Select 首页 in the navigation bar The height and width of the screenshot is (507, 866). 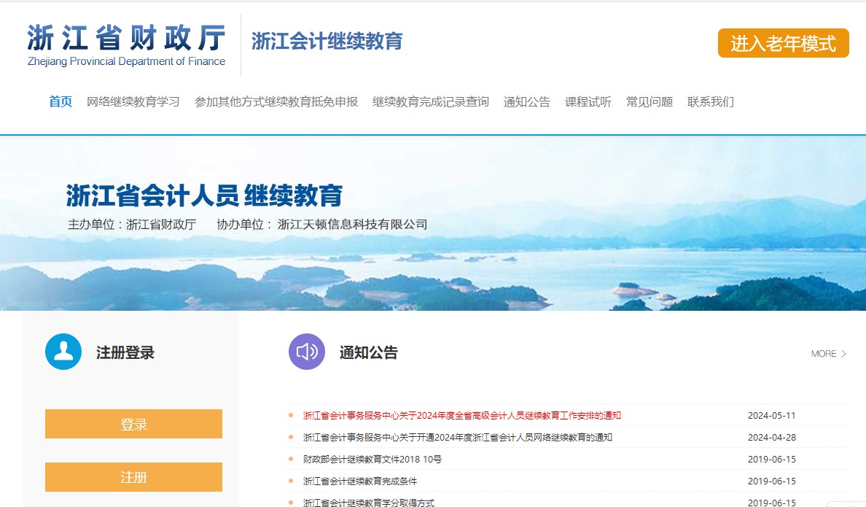tap(60, 101)
